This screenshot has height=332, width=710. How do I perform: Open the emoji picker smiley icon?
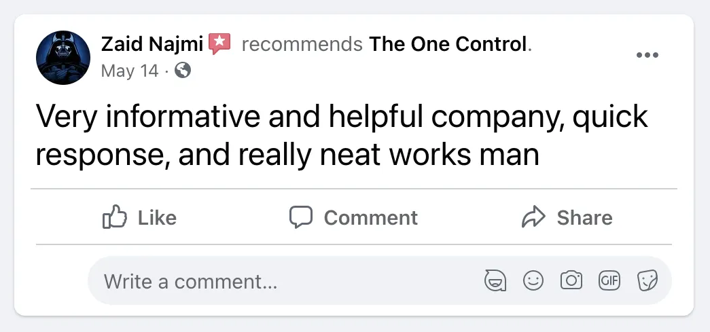[x=533, y=280]
